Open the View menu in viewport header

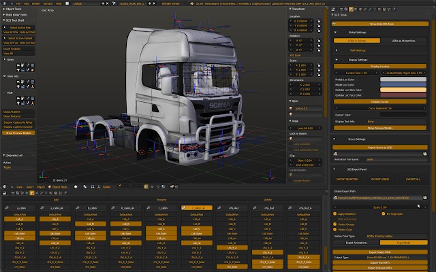(19, 187)
